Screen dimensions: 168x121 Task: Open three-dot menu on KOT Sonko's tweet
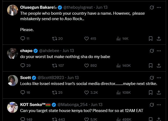click(159, 105)
